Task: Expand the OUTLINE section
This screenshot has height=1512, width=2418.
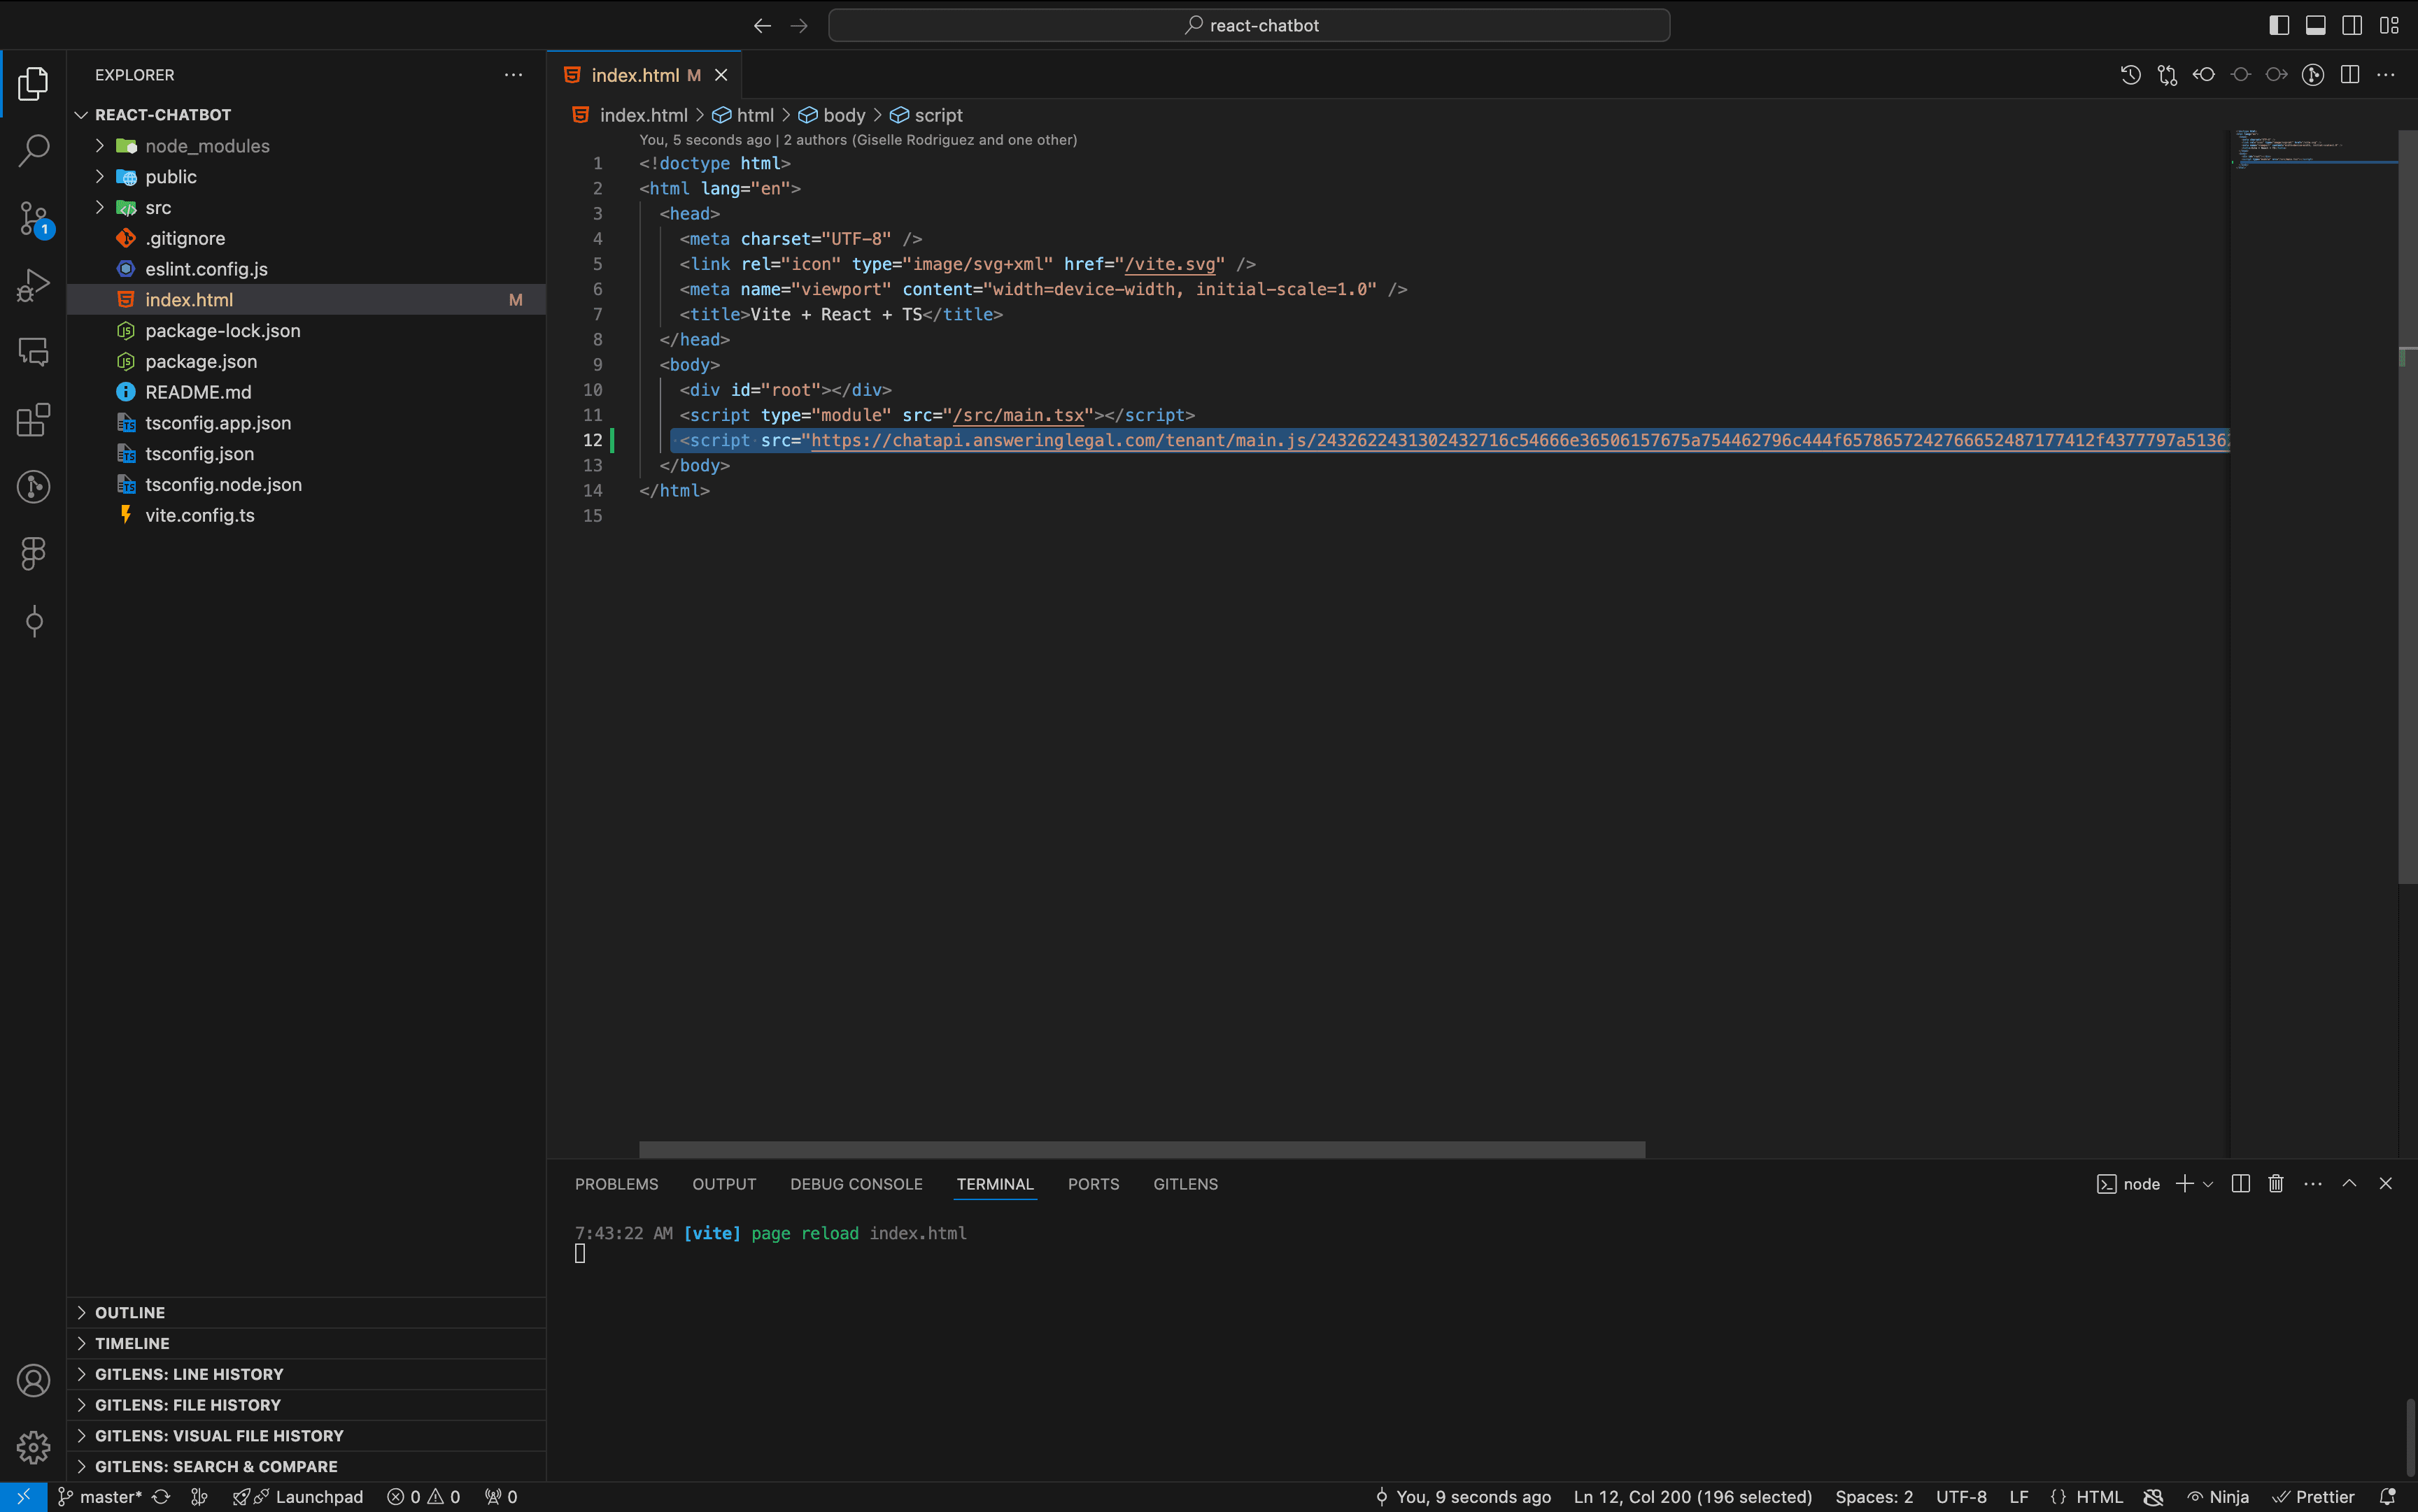Action: tap(130, 1312)
